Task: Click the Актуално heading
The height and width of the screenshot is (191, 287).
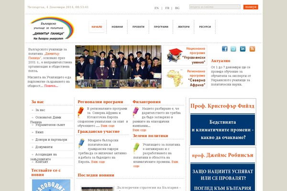Action: (x=221, y=61)
